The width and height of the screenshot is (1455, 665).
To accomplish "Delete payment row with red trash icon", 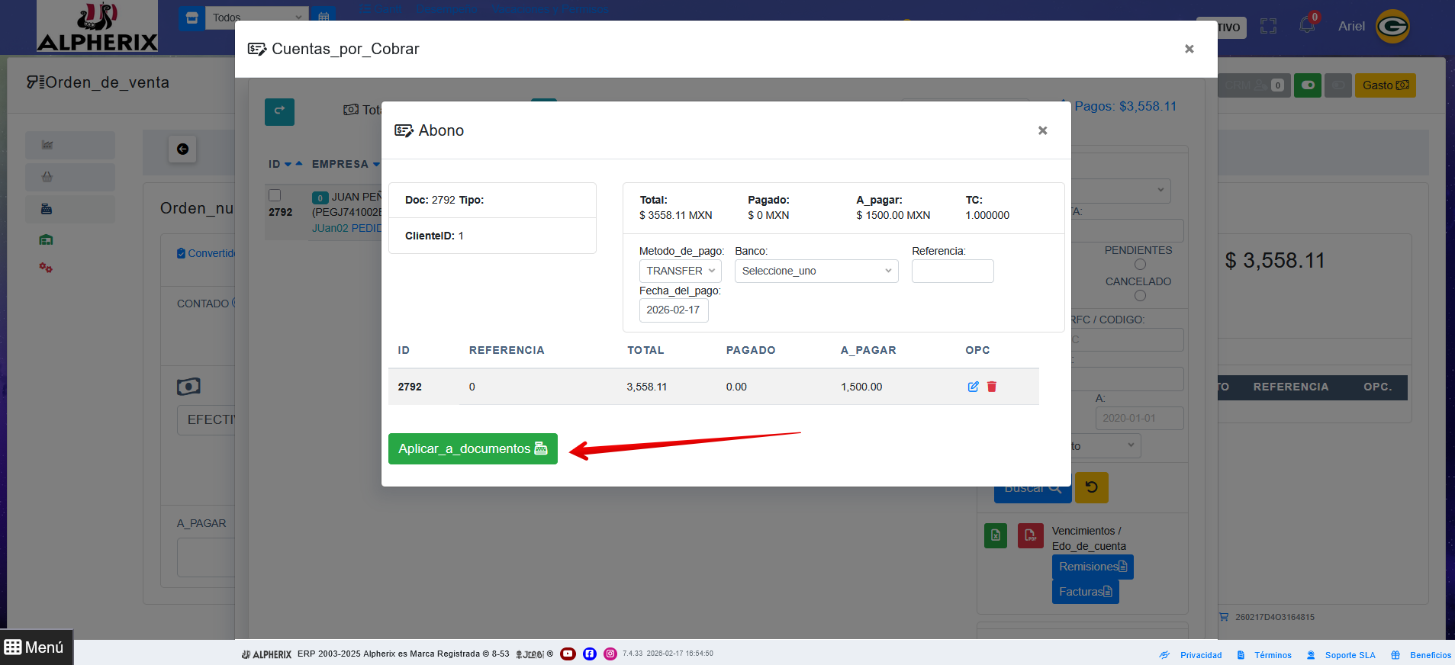I will pos(992,387).
